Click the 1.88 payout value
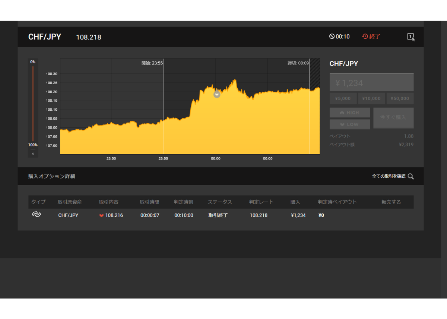 coord(409,136)
